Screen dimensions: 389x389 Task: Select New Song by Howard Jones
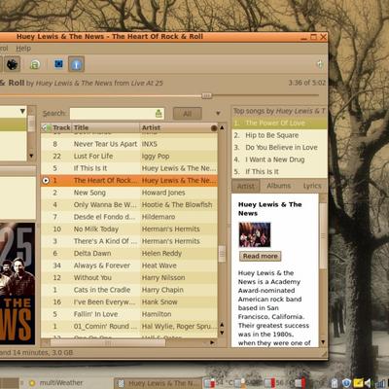[x=129, y=193]
